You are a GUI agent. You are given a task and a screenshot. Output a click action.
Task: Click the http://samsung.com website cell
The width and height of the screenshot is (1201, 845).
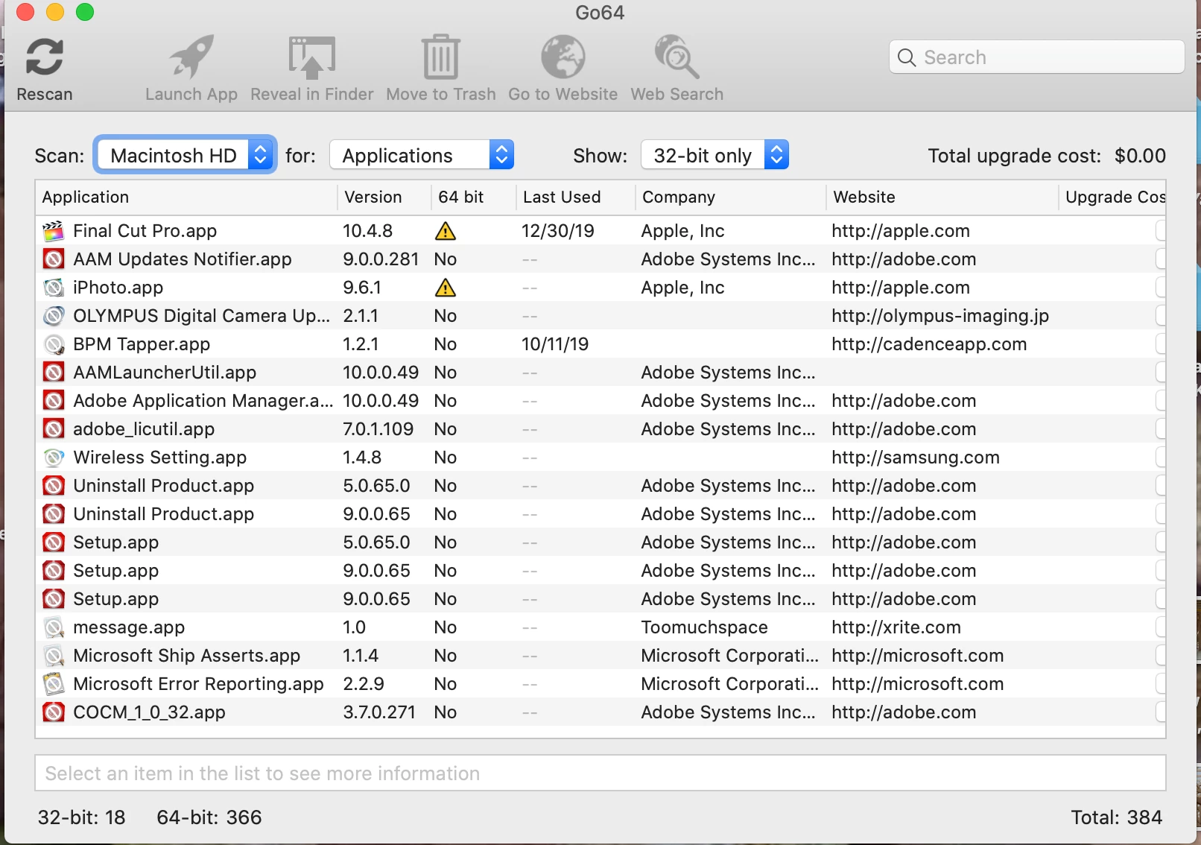pos(916,458)
